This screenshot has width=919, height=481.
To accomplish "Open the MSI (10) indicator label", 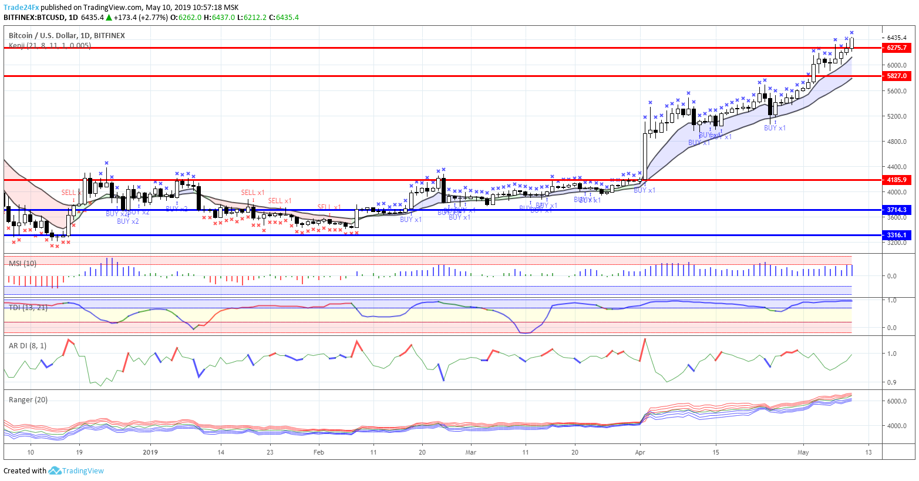I will (x=23, y=263).
